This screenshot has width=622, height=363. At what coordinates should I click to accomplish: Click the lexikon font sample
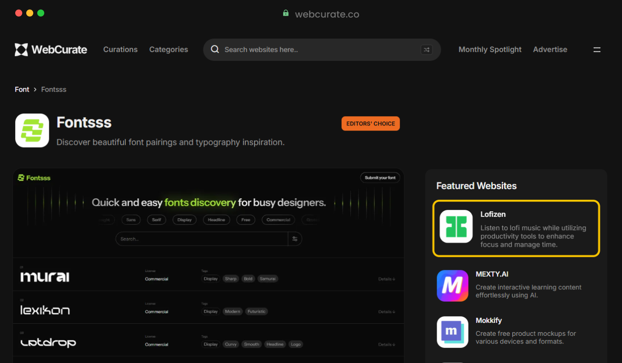45,310
